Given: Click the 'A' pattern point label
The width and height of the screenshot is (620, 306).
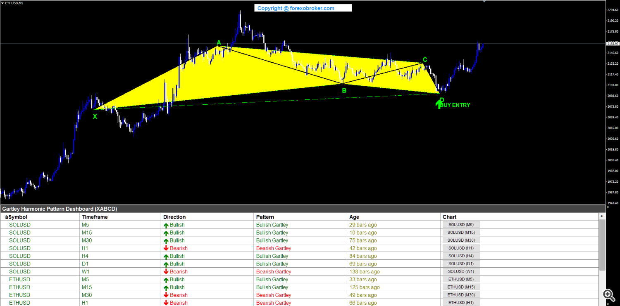Looking at the screenshot, I should click(219, 42).
